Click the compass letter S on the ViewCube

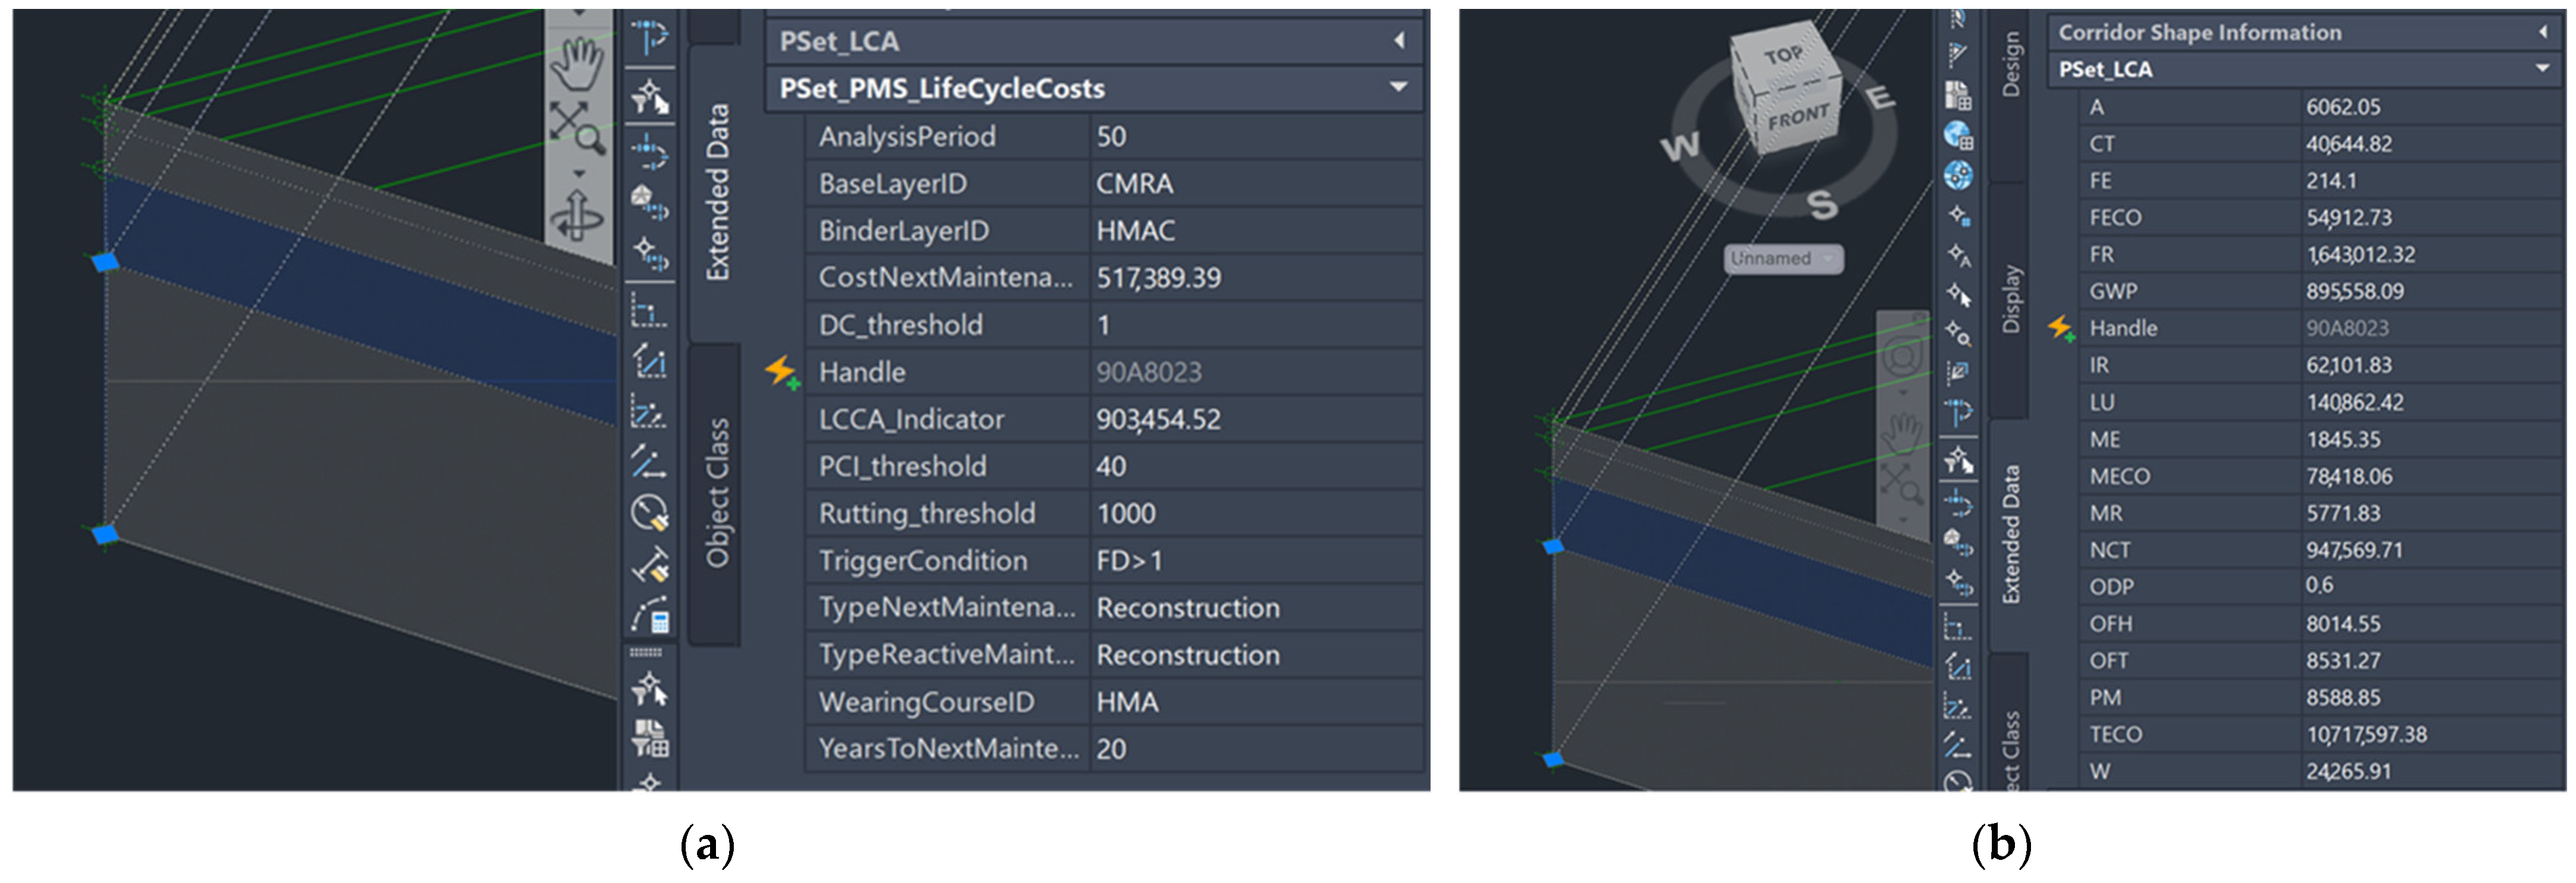pyautogui.click(x=1822, y=205)
